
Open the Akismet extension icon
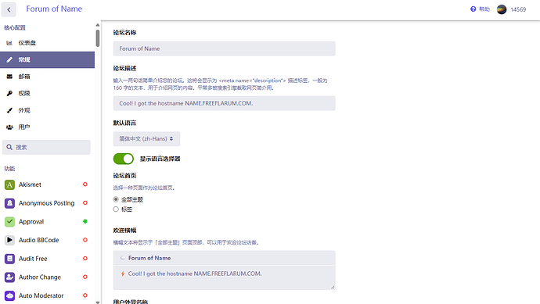[x=9, y=184]
